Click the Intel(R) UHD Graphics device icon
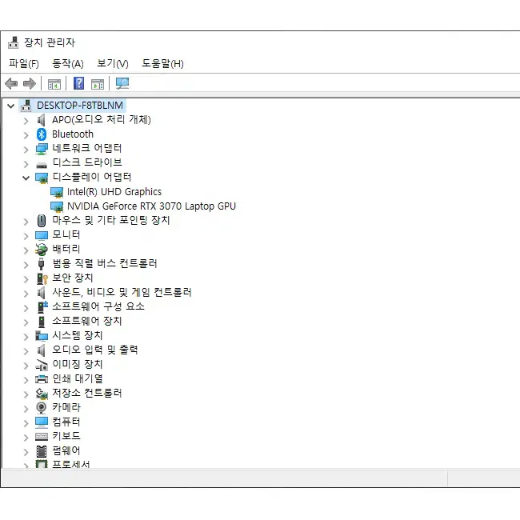Screen dimensions: 520x520 (x=57, y=192)
